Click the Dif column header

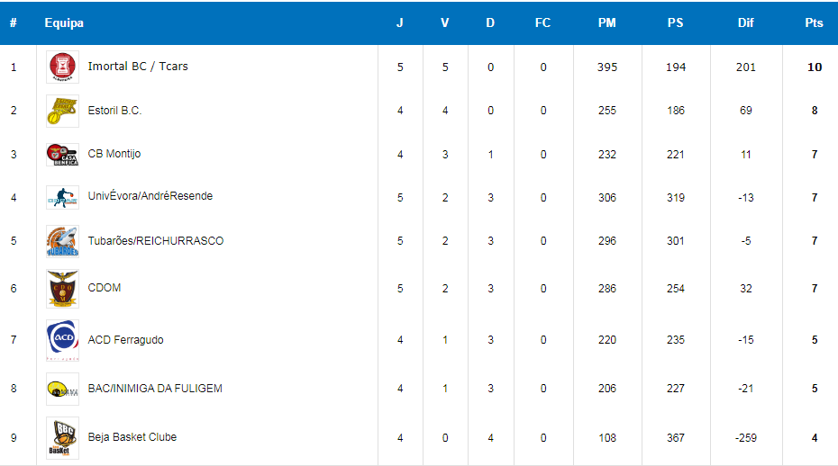coord(745,23)
